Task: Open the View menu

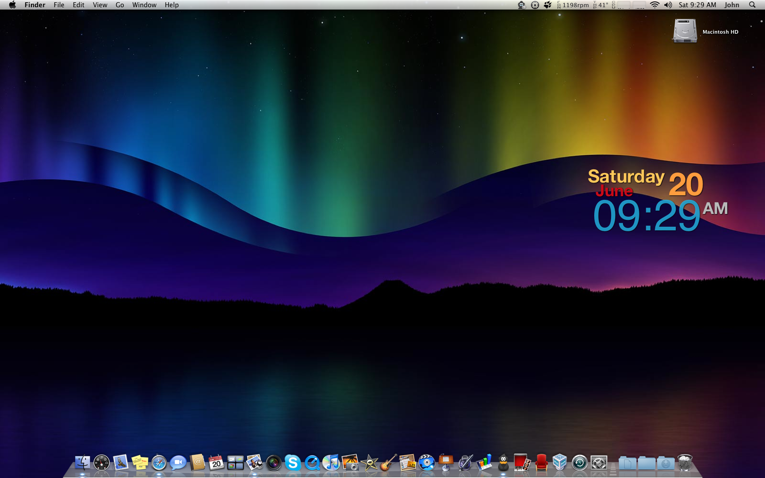Action: pyautogui.click(x=100, y=5)
